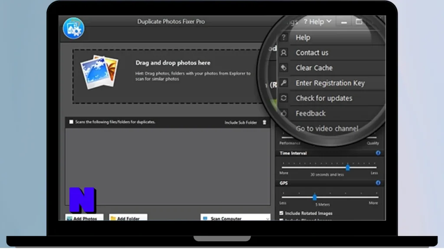Click the trash icon to clear list
This screenshot has width=444, height=250.
pyautogui.click(x=264, y=122)
